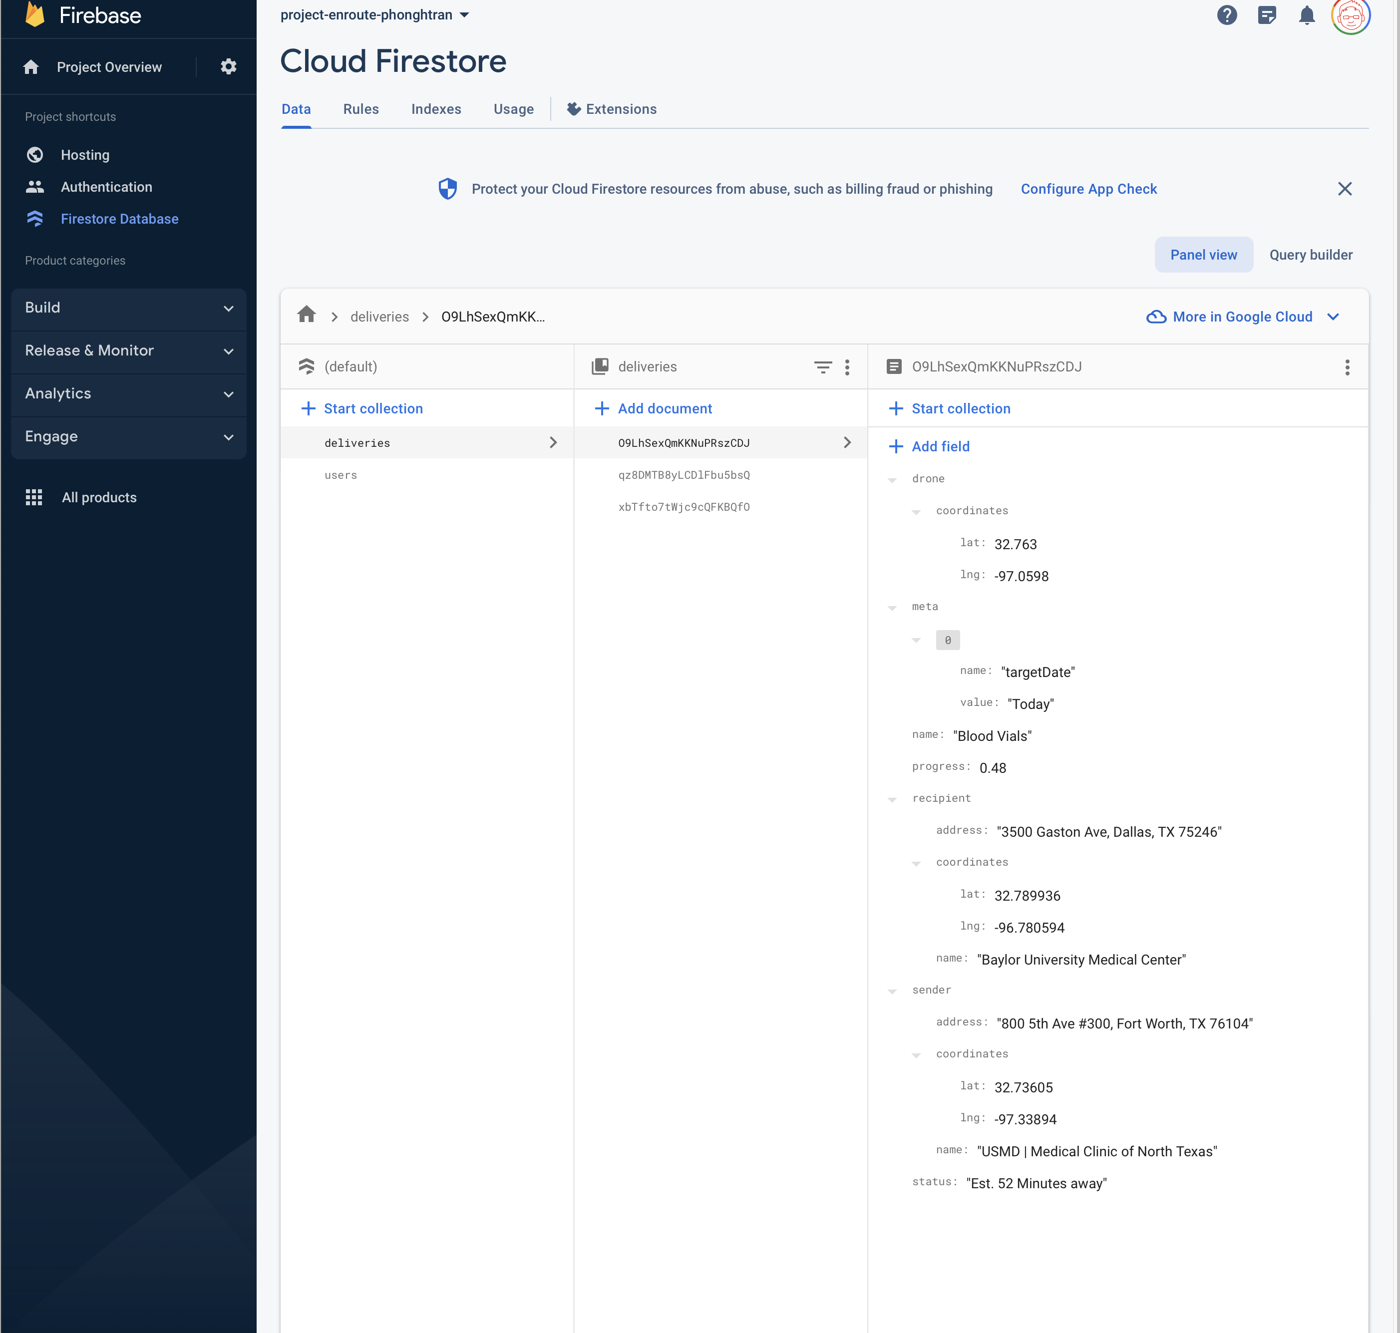Viewport: 1400px width, 1333px height.
Task: Switch to the Rules tab
Action: [361, 109]
